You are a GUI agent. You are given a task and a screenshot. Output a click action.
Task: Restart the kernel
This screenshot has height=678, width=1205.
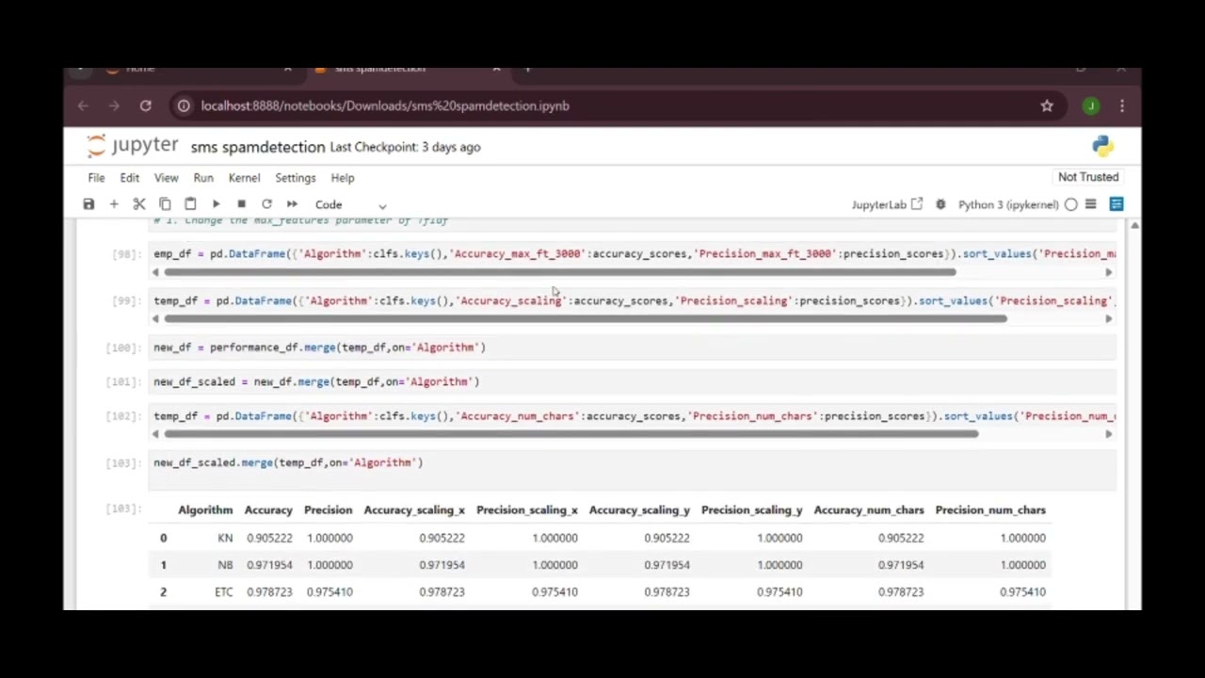[x=266, y=204]
